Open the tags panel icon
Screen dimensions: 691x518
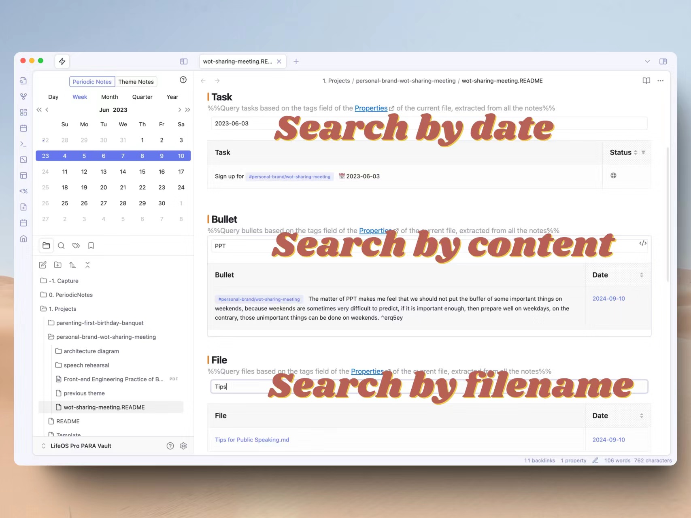[76, 246]
